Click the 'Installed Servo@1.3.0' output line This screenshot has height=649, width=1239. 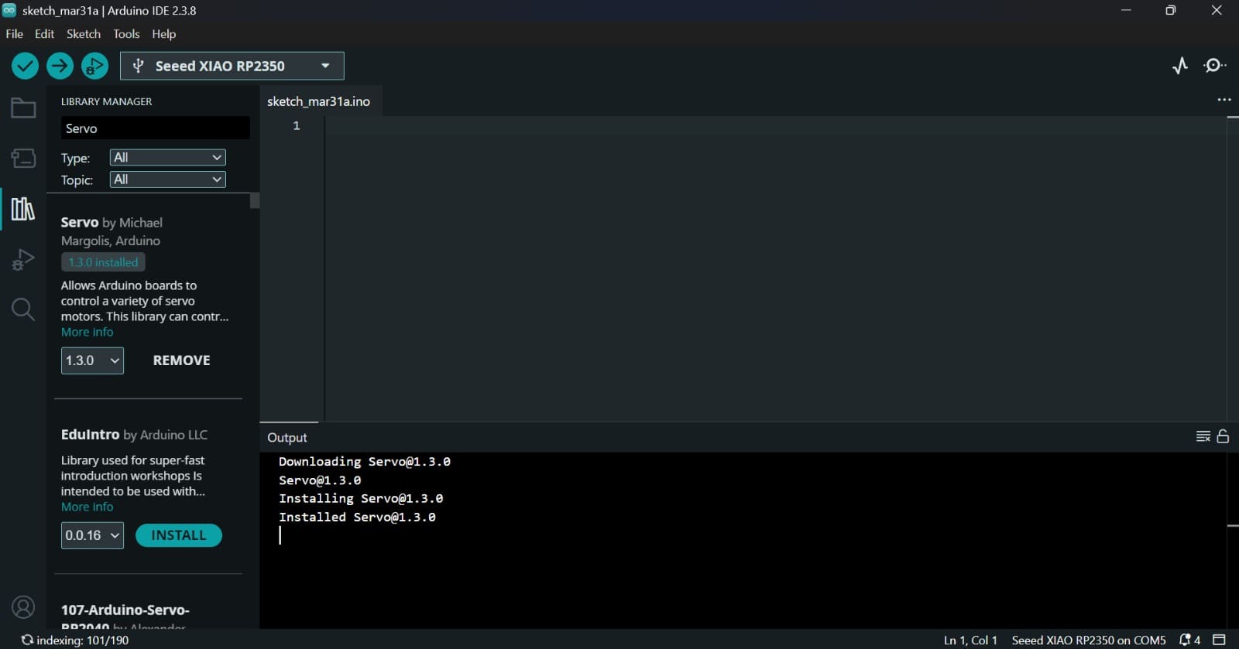click(357, 517)
